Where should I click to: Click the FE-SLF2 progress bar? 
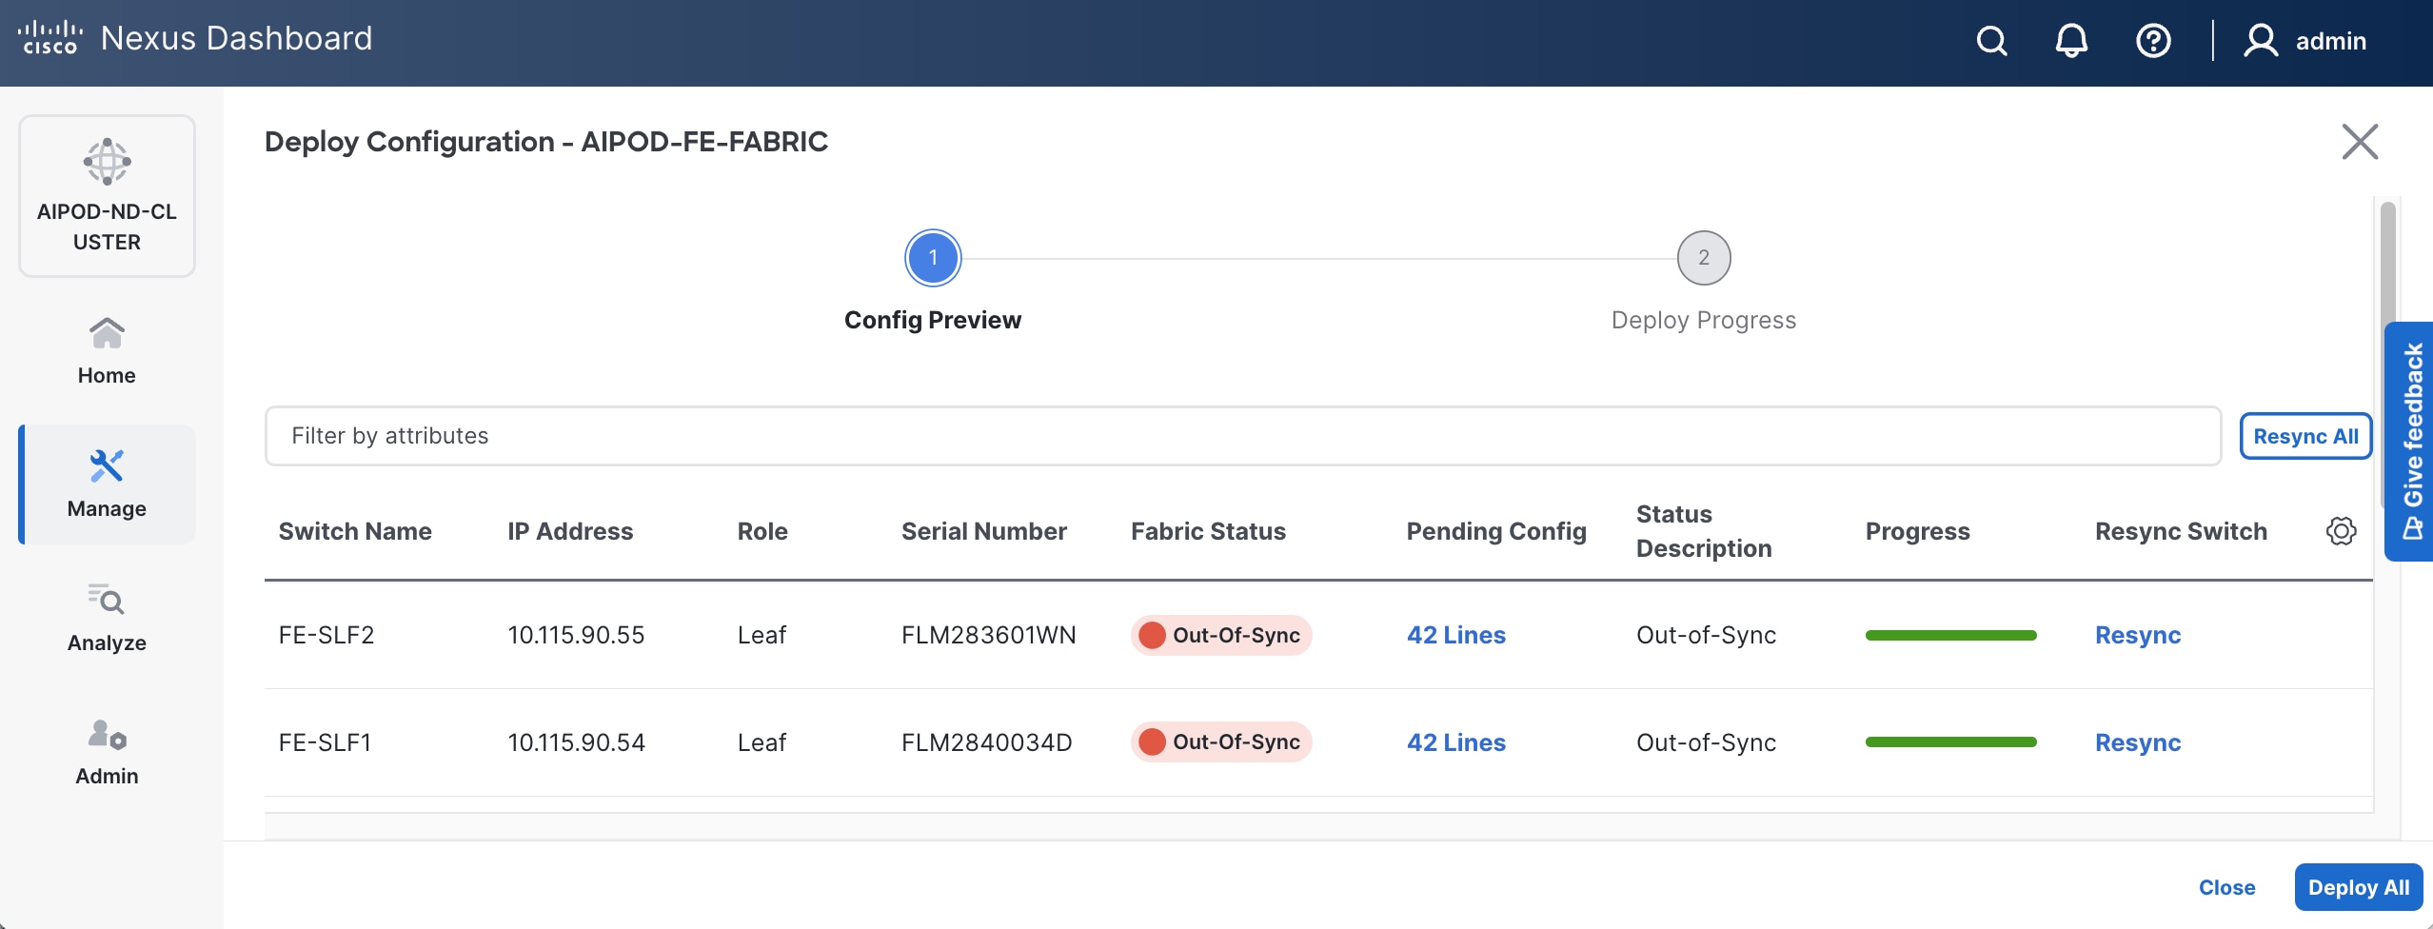pyautogui.click(x=1950, y=635)
